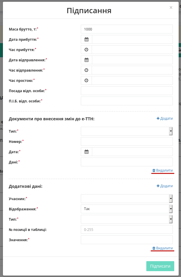Focus the Дані input field
The width and height of the screenshot is (181, 277).
[x=127, y=162]
